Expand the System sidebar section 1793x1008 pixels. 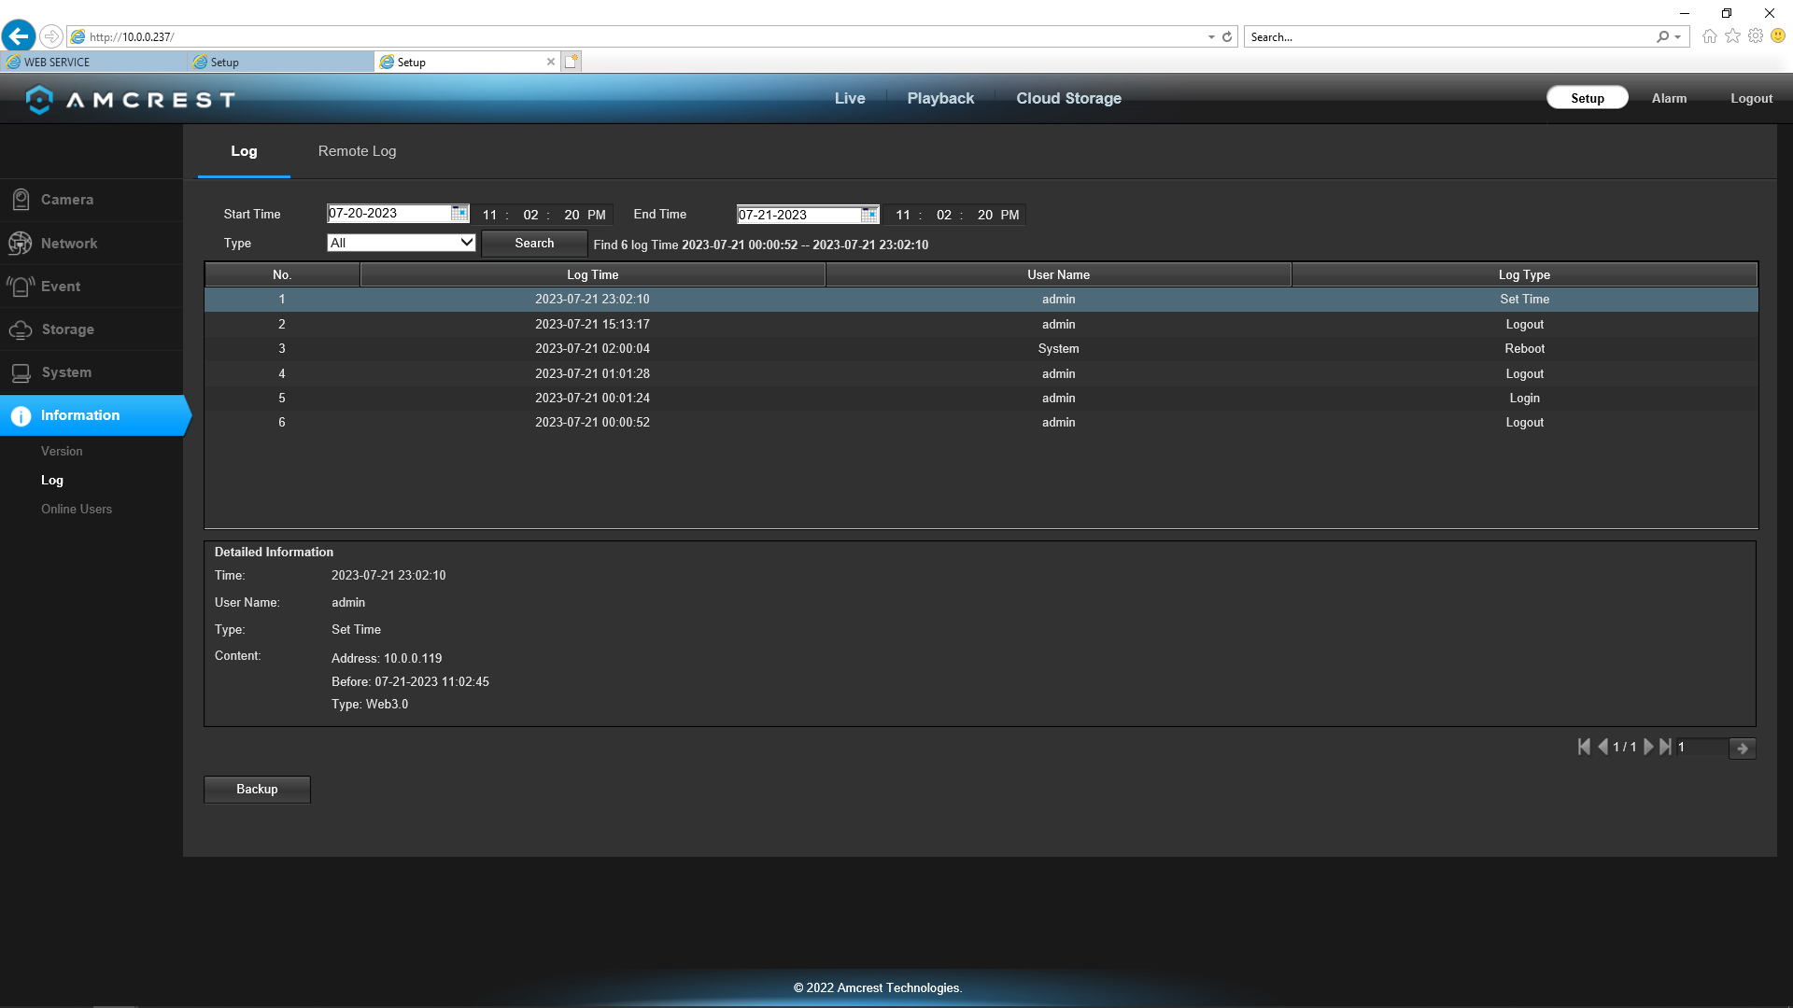click(x=92, y=372)
